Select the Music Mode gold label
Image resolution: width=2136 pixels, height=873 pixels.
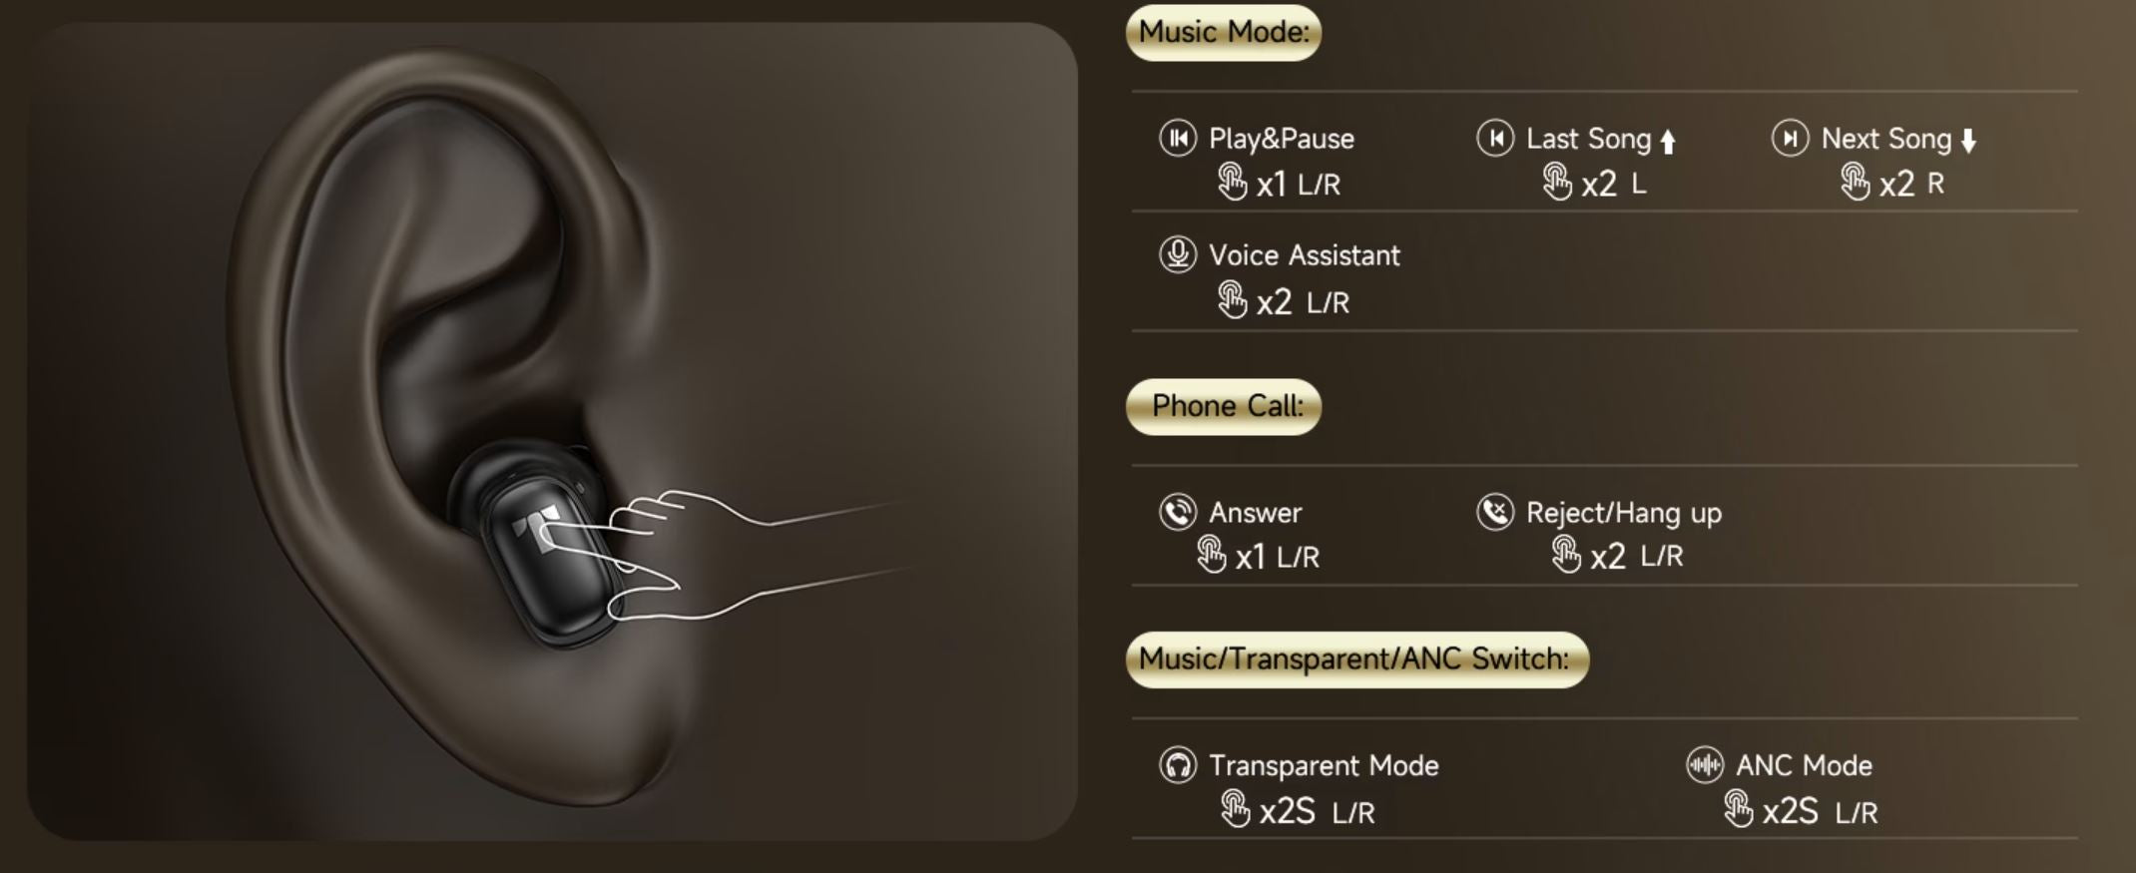pyautogui.click(x=1224, y=32)
